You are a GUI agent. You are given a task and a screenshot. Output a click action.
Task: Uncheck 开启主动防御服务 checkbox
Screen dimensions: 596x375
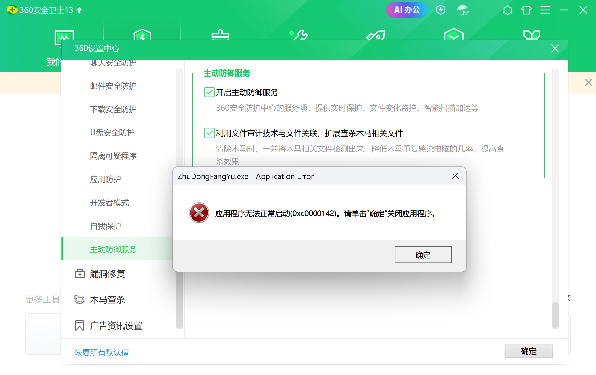209,92
